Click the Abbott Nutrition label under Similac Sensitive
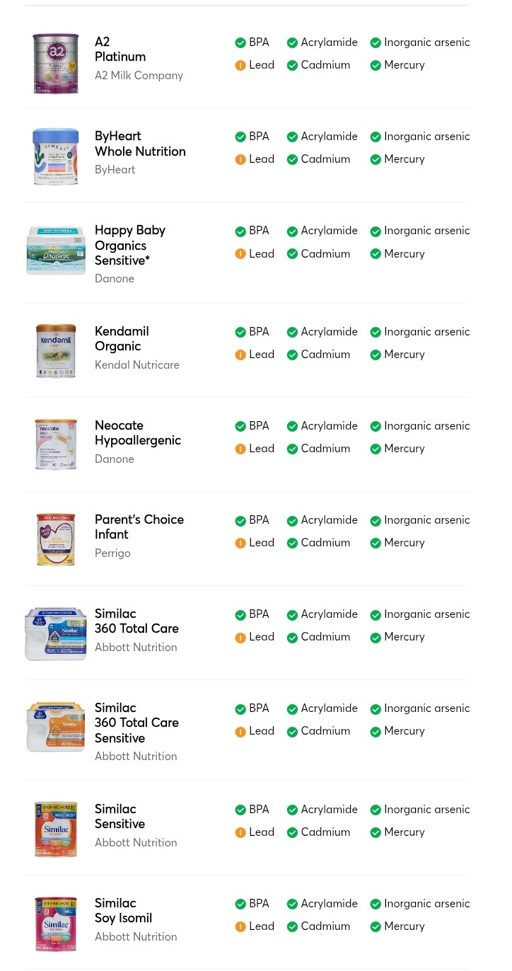 click(x=136, y=843)
